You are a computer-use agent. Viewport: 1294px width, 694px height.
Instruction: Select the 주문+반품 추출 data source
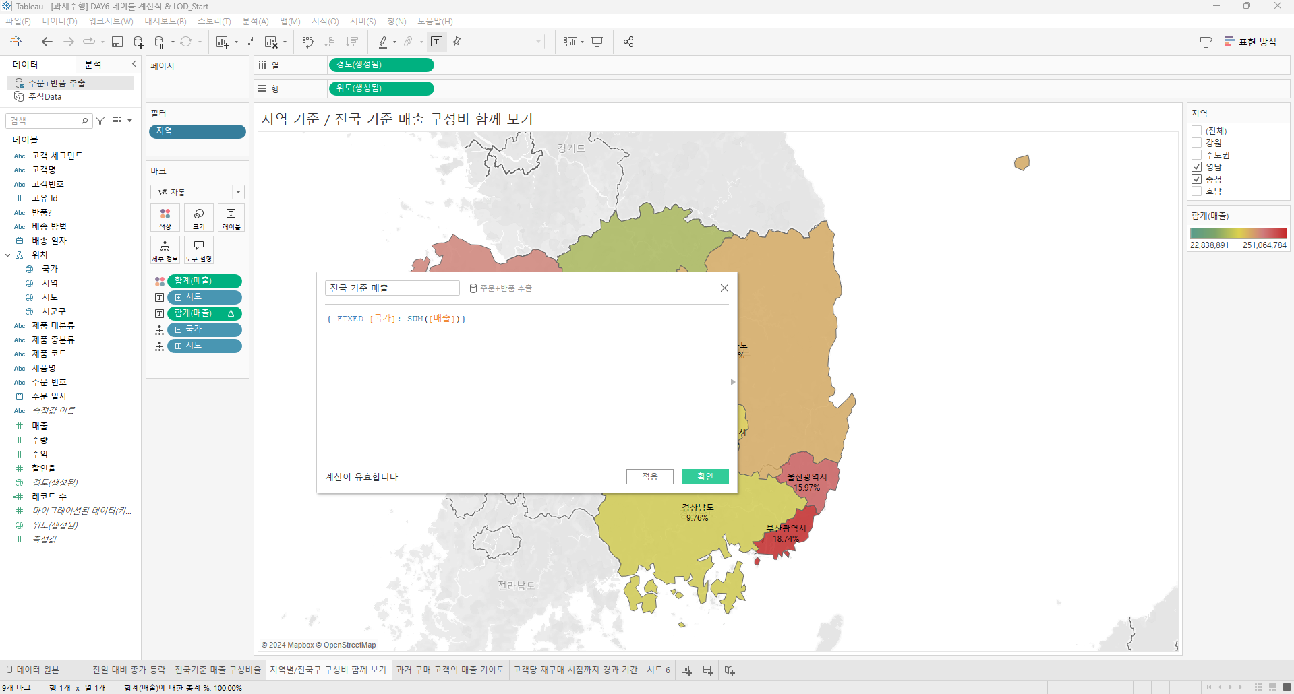point(70,83)
